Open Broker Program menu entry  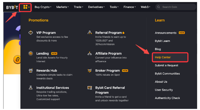point(107,71)
